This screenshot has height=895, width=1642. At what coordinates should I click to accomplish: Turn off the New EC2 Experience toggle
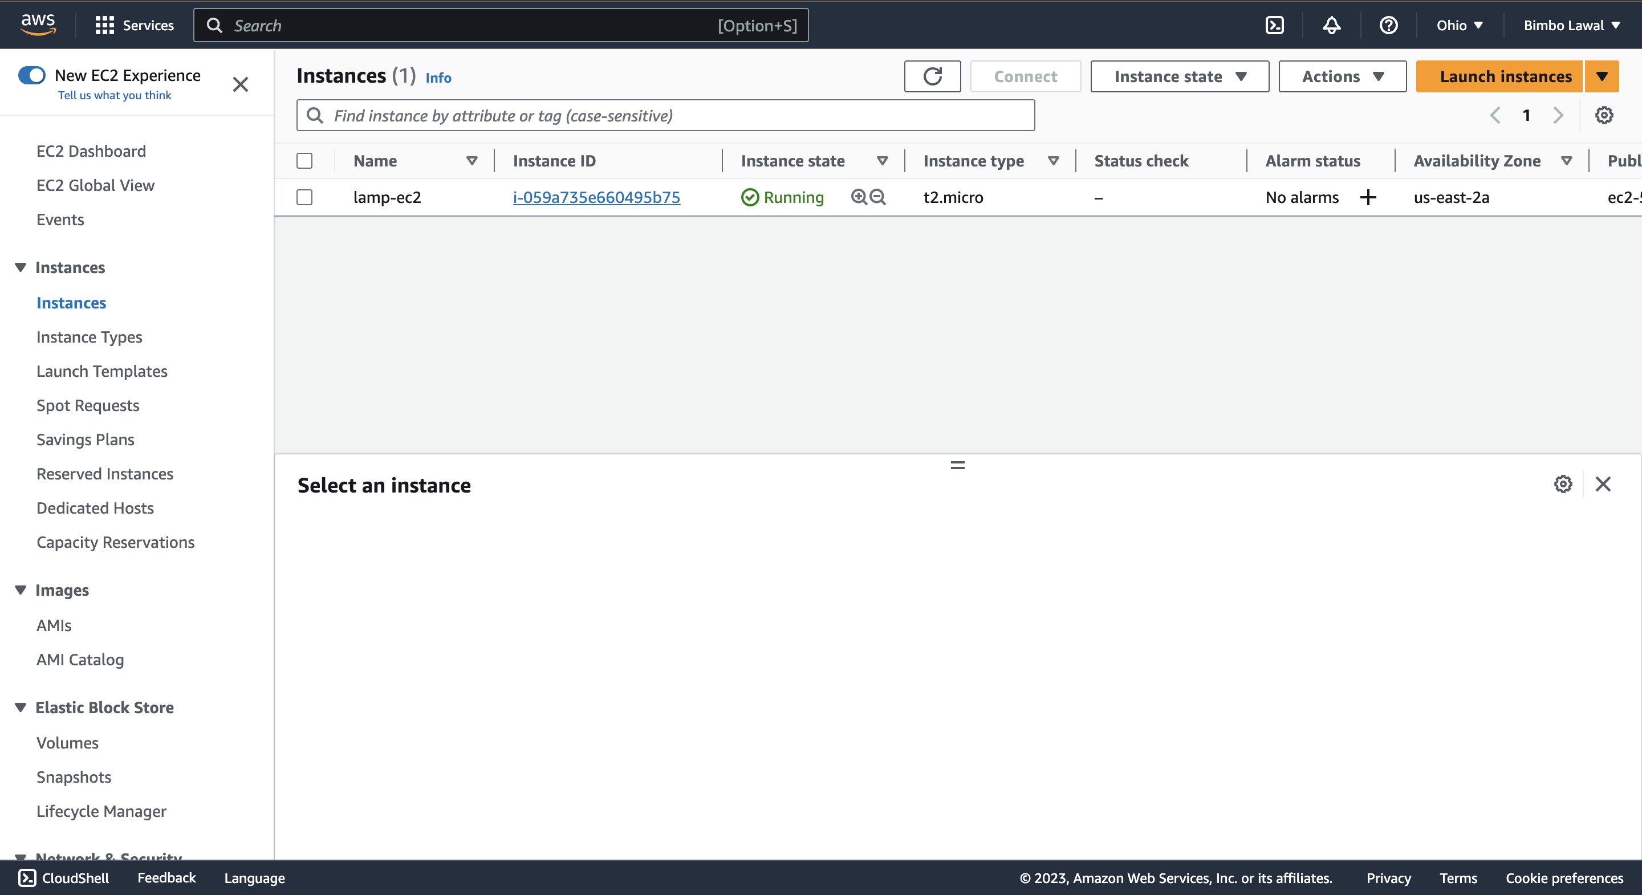(x=31, y=75)
